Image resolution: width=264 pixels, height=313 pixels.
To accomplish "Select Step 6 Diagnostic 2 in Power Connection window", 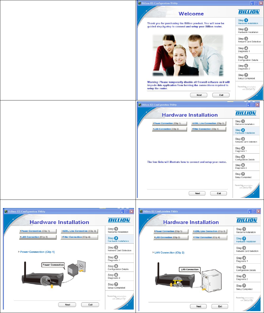I will coord(119,276).
